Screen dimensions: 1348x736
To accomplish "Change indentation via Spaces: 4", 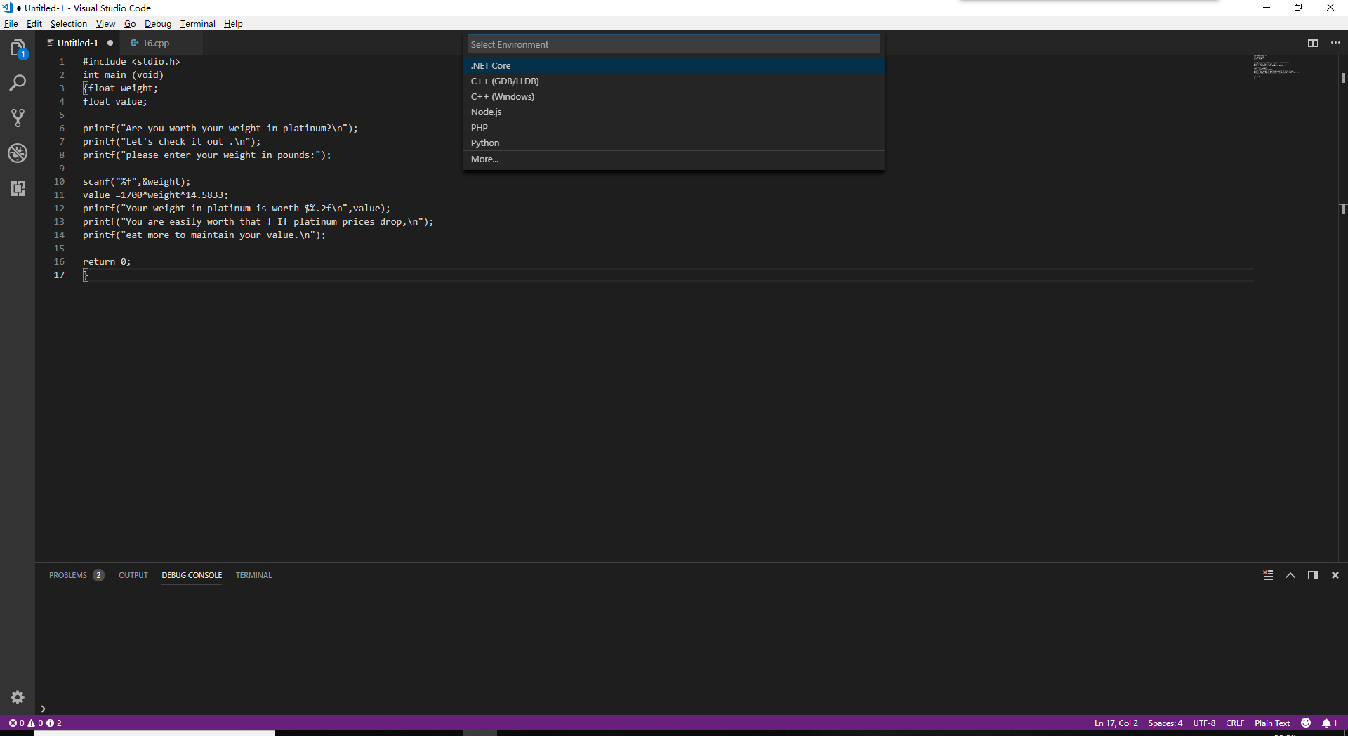I will point(1165,723).
